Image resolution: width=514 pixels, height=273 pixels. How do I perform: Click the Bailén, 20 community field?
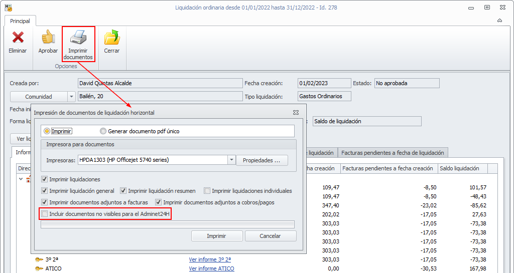[160, 97]
